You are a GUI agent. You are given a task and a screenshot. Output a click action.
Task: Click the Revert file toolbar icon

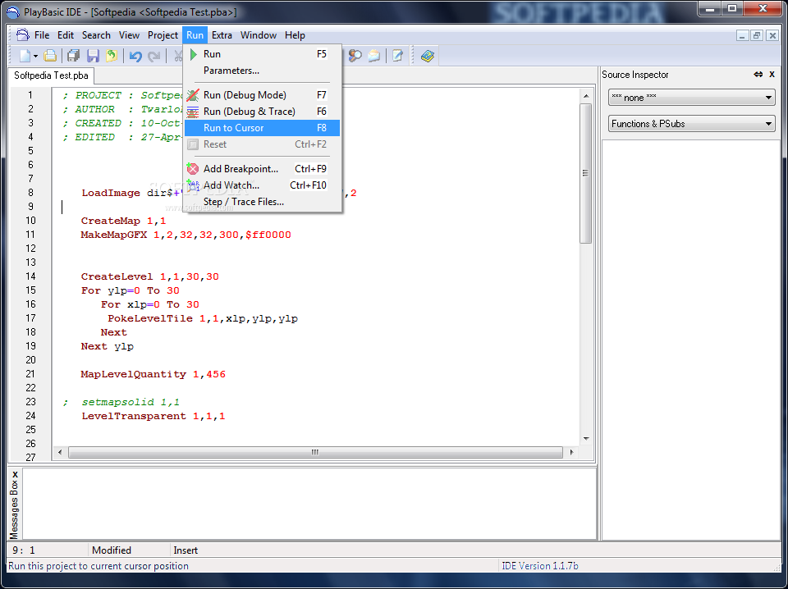[x=112, y=56]
